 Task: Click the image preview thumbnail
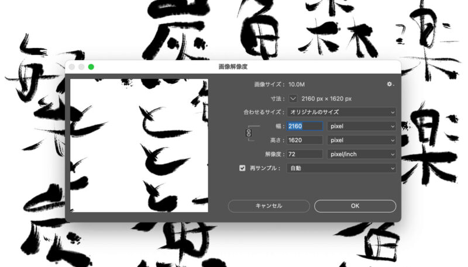point(139,145)
